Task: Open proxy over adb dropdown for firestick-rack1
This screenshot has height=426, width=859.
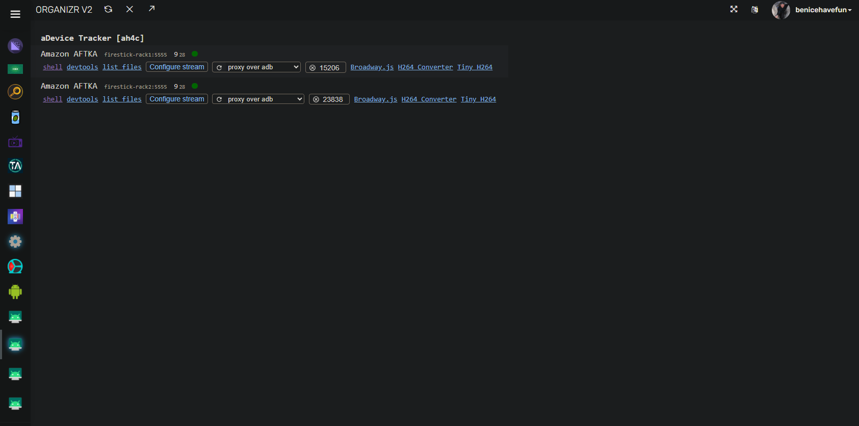Action: (256, 67)
